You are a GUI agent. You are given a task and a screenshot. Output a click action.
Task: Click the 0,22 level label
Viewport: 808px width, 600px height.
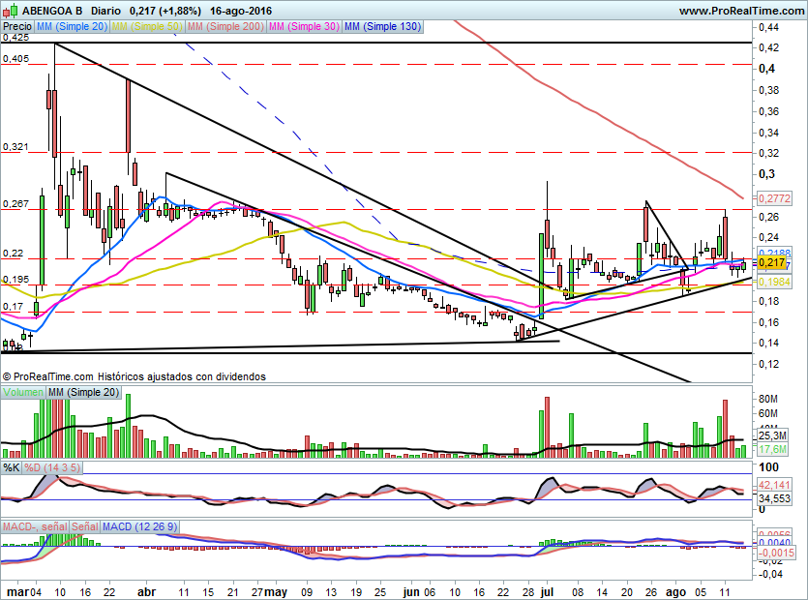[13, 254]
